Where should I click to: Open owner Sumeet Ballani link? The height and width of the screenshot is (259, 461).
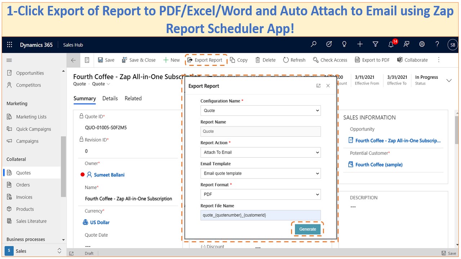(109, 175)
